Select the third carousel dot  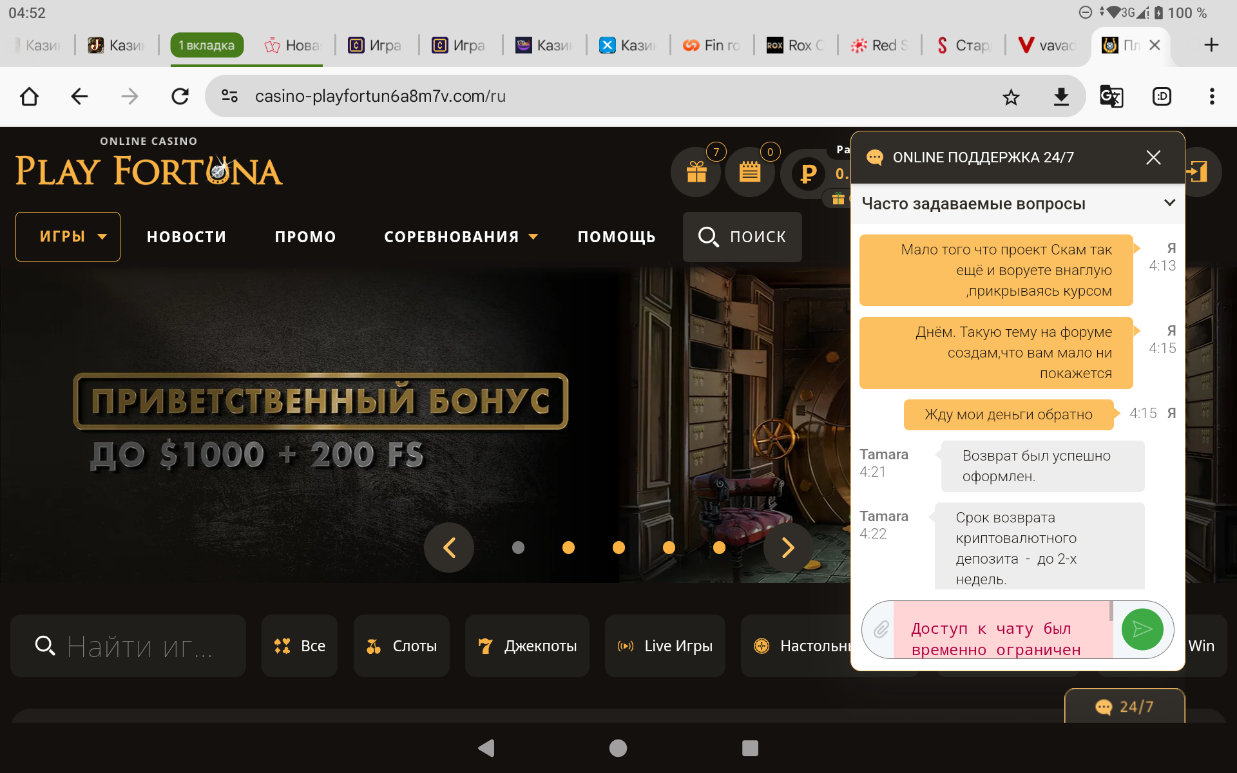tap(618, 548)
